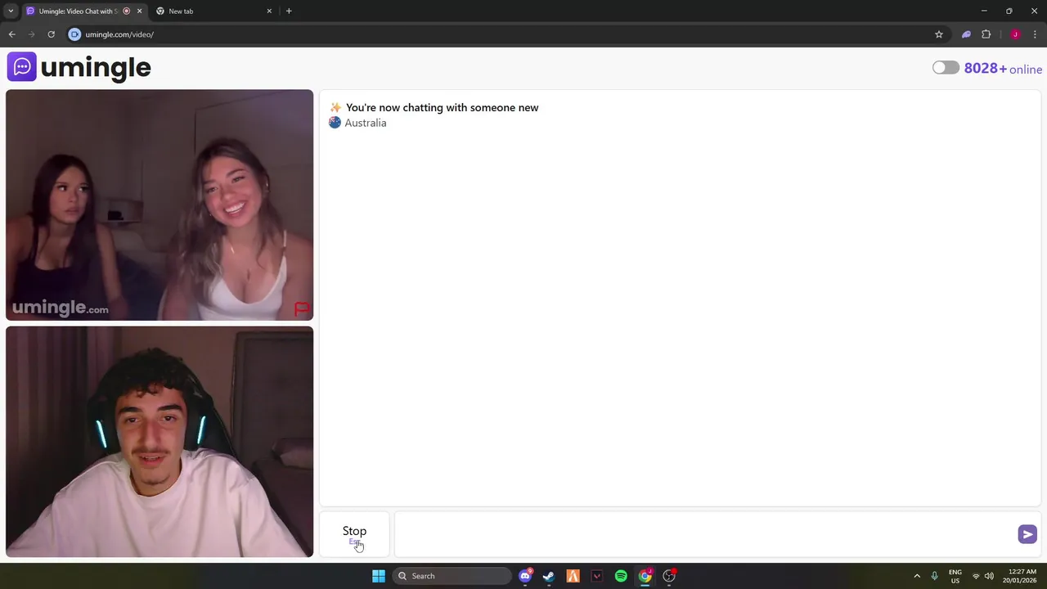Click the Stop button
This screenshot has width=1047, height=589.
[x=354, y=535]
